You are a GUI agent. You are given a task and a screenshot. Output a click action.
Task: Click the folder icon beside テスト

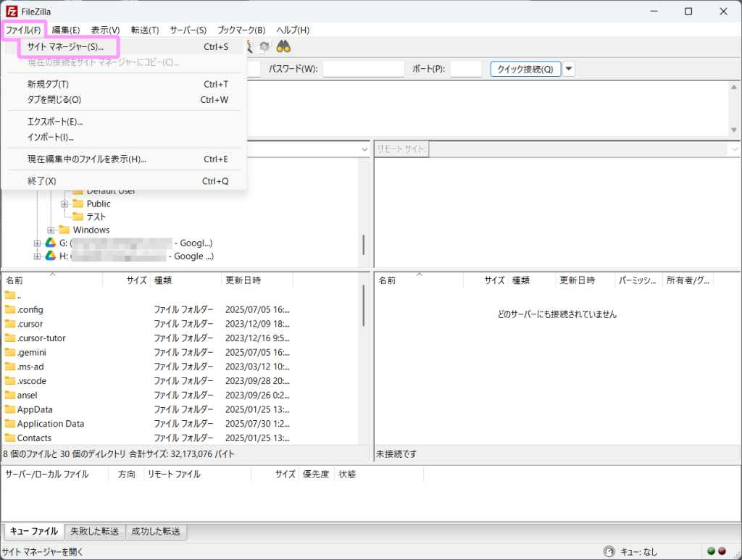78,217
